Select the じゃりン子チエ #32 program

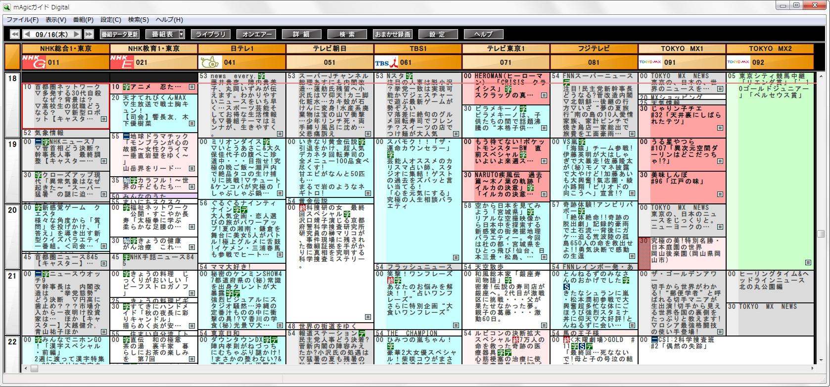[682, 121]
